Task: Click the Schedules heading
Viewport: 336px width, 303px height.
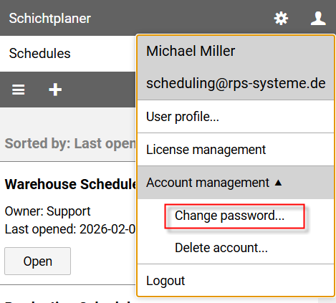Action: pos(39,53)
